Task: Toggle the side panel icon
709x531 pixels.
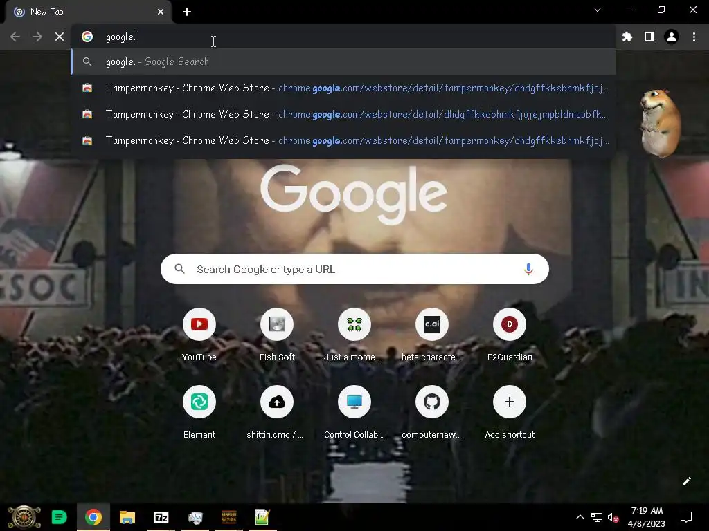Action: (649, 37)
